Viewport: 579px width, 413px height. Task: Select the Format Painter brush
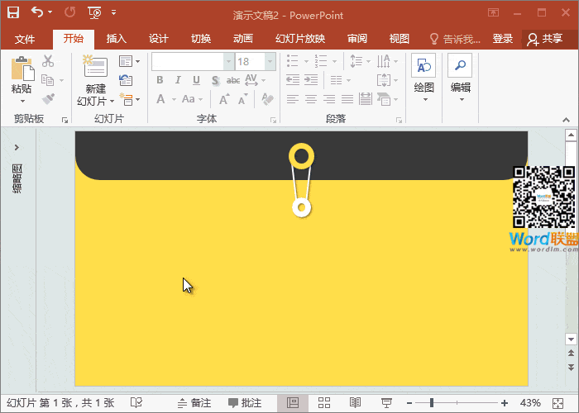[x=47, y=98]
